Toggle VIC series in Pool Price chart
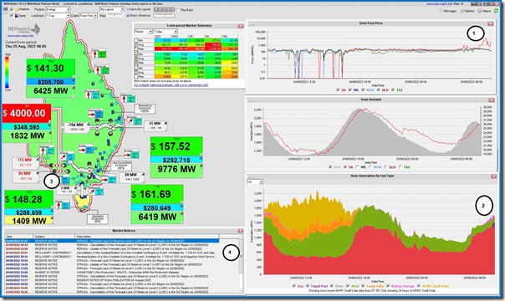The height and width of the screenshot is (301, 505). (x=349, y=89)
